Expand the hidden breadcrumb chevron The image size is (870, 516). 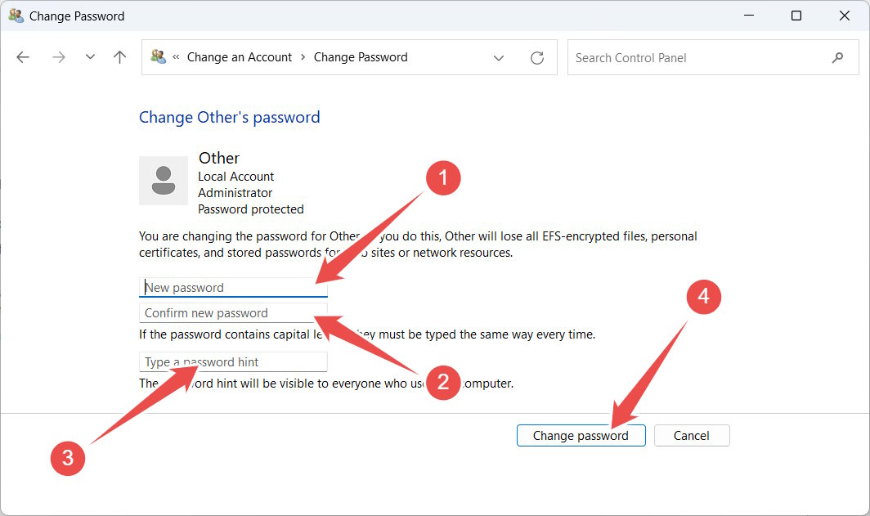coord(176,57)
